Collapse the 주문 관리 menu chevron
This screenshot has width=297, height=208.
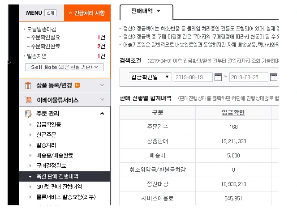(102, 114)
